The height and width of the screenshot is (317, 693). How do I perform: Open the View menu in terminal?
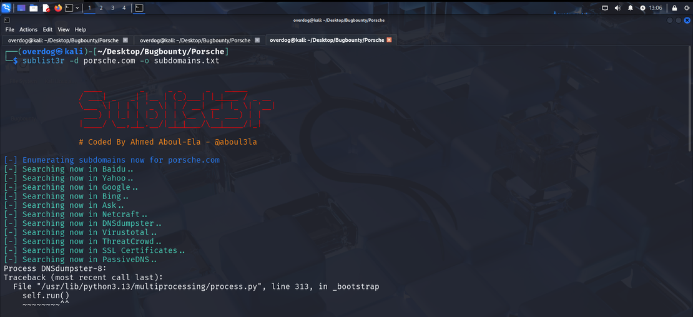pyautogui.click(x=64, y=29)
